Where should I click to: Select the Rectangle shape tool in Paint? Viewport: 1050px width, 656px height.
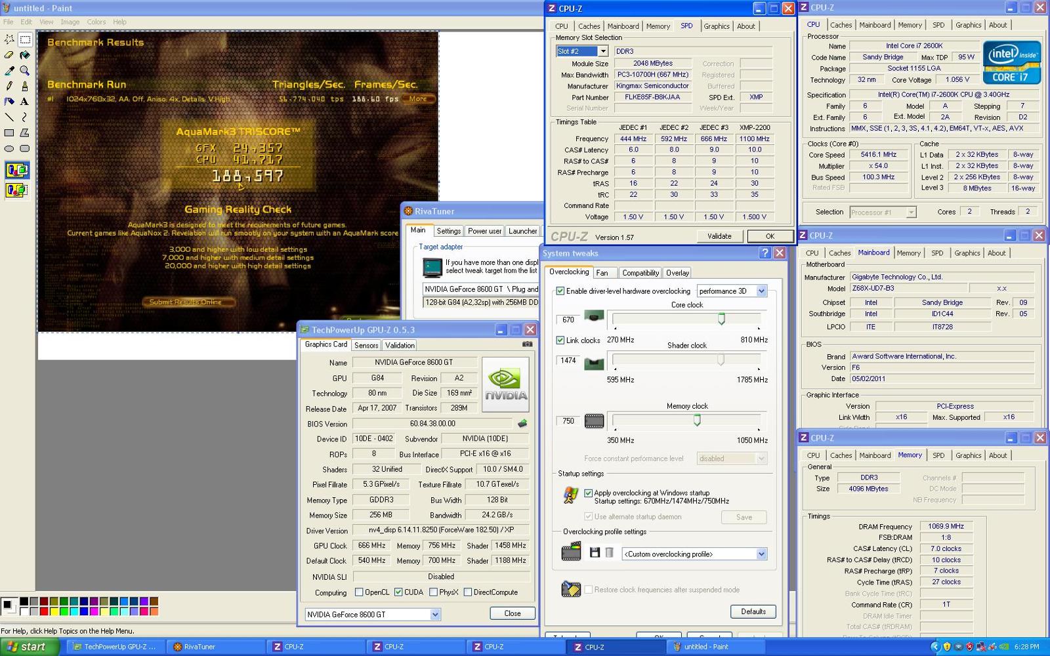tap(9, 133)
